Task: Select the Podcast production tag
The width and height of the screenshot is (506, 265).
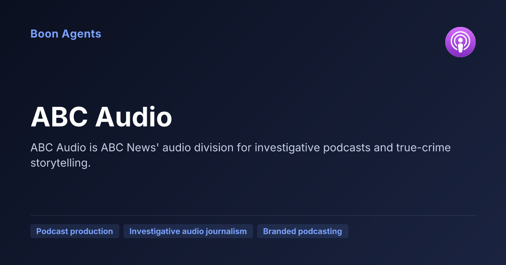Action: (75, 231)
